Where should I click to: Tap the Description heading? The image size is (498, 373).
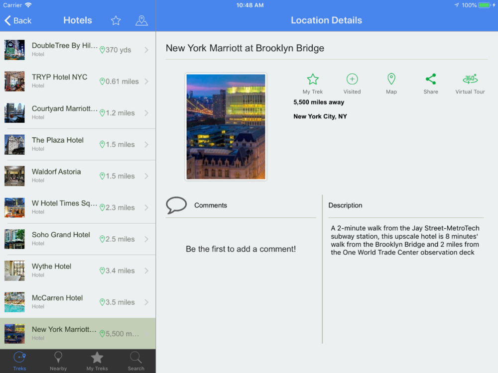click(x=345, y=205)
